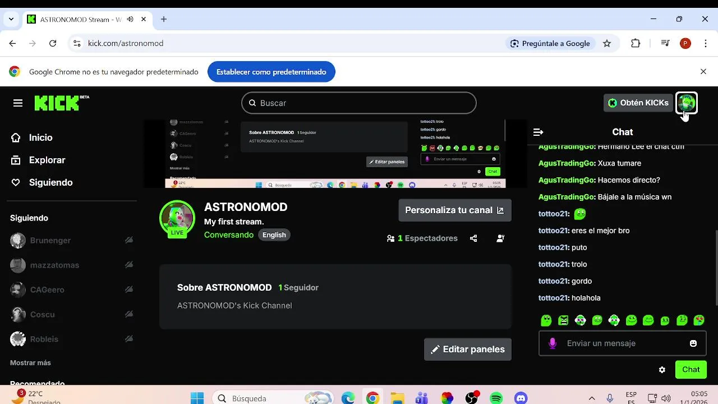The width and height of the screenshot is (718, 404).
Task: Expand the list with Mostrar más
Action: tap(30, 363)
